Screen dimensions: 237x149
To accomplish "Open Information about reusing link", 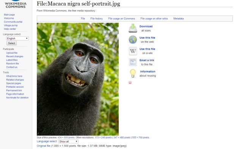I will (148, 71).
